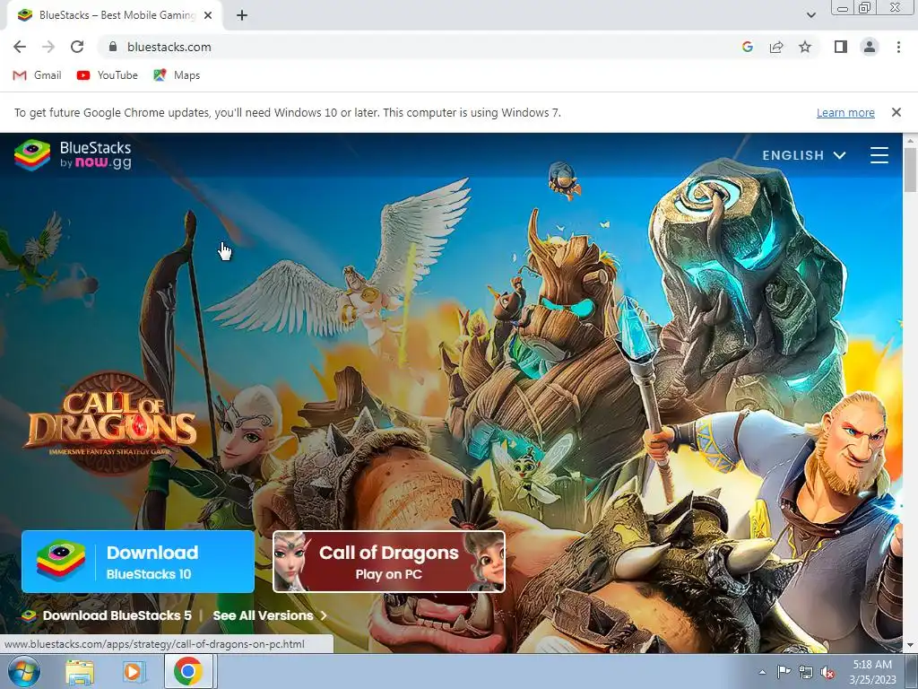
Task: Dismiss the Chrome update notification bar
Action: coord(896,112)
